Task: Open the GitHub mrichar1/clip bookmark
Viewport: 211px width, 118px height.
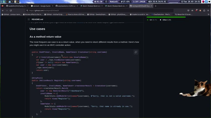Action: [x=54, y=14]
